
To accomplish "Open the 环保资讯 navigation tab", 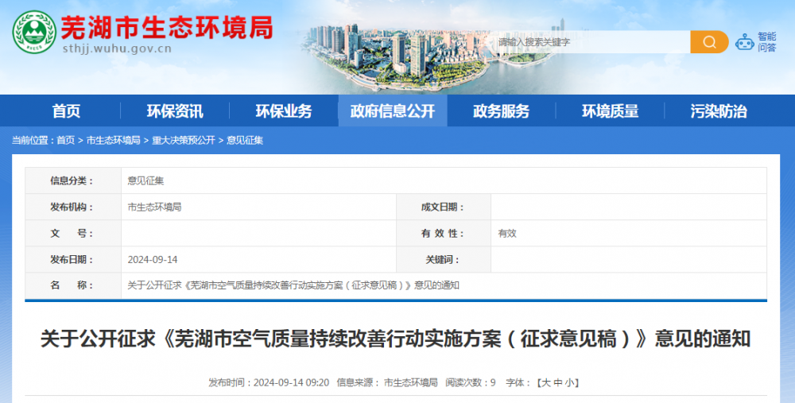I will pos(175,111).
